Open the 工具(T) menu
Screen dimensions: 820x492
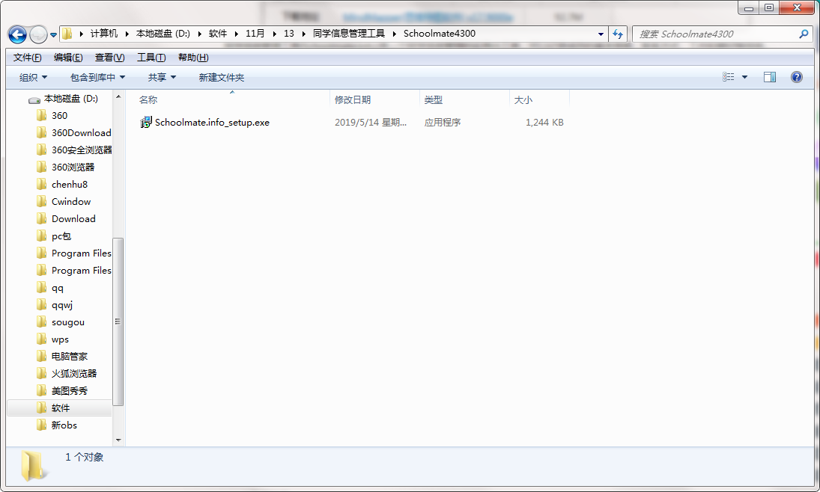[151, 58]
